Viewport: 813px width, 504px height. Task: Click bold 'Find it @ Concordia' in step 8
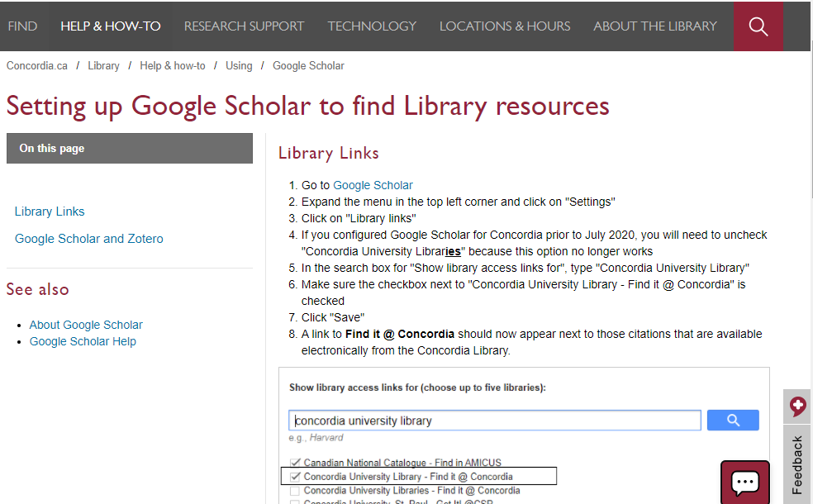[400, 334]
